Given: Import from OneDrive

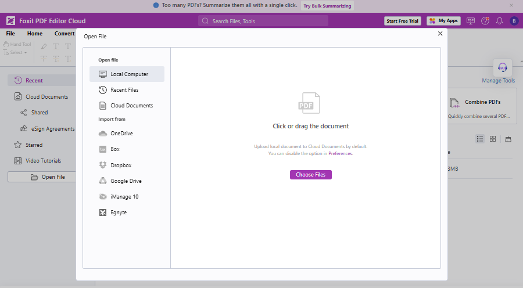Looking at the screenshot, I should coord(121,134).
